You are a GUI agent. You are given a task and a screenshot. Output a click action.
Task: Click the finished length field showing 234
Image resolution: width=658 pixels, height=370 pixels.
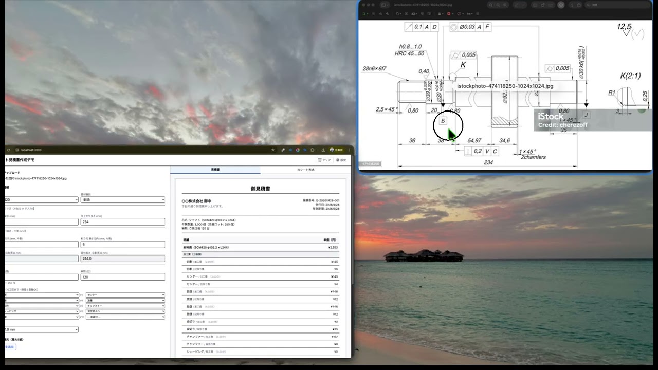pyautogui.click(x=123, y=222)
